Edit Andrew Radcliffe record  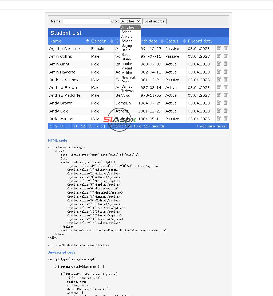click(x=219, y=95)
